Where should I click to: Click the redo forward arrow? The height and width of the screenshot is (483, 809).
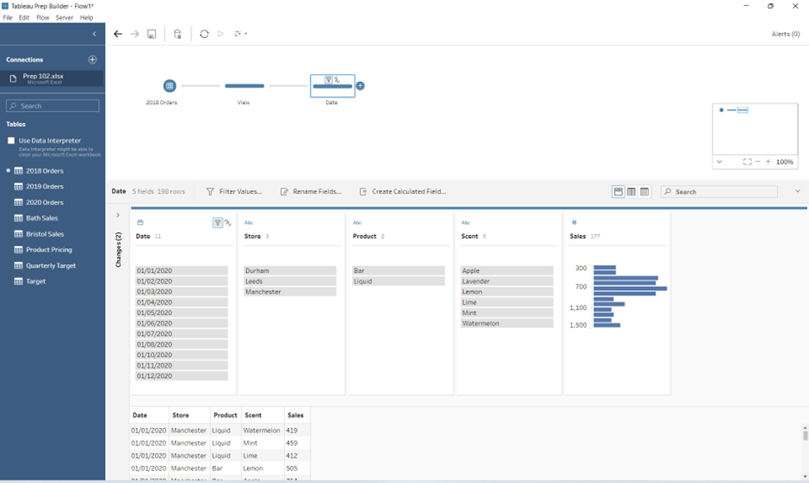134,34
